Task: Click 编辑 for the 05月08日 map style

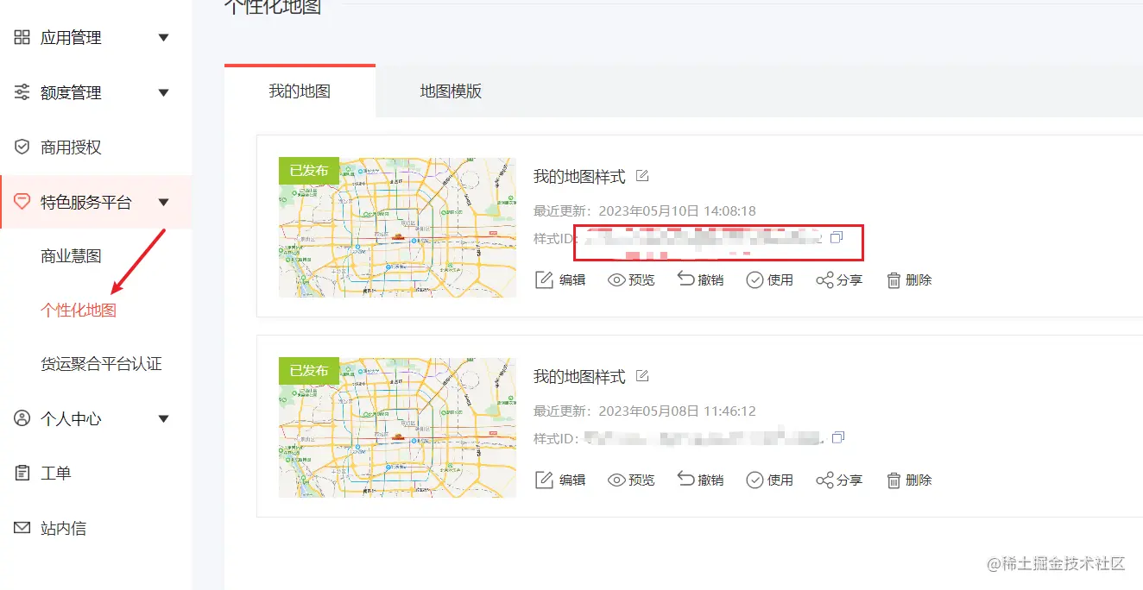Action: pyautogui.click(x=561, y=480)
